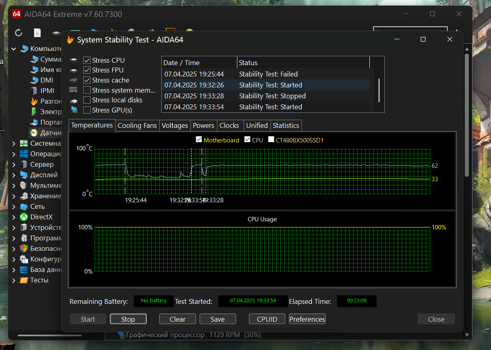
Task: Open the Report page icon in toolbar
Action: [x=37, y=33]
